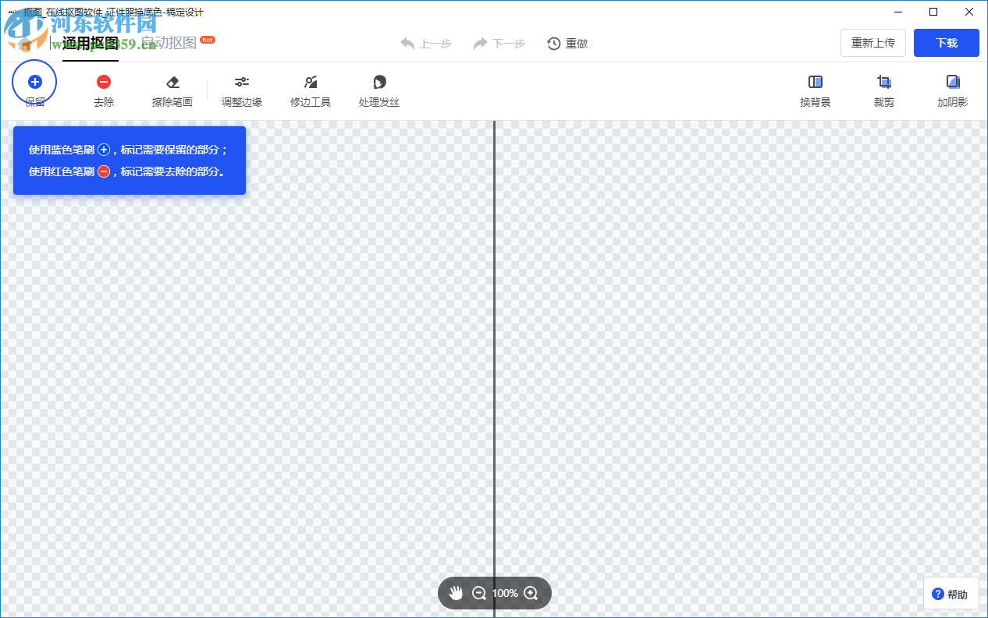This screenshot has width=988, height=618.
Task: Click the 100% zoom level indicator
Action: (x=504, y=592)
